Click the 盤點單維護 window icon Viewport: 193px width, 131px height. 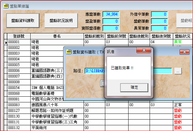click(x=6, y=6)
